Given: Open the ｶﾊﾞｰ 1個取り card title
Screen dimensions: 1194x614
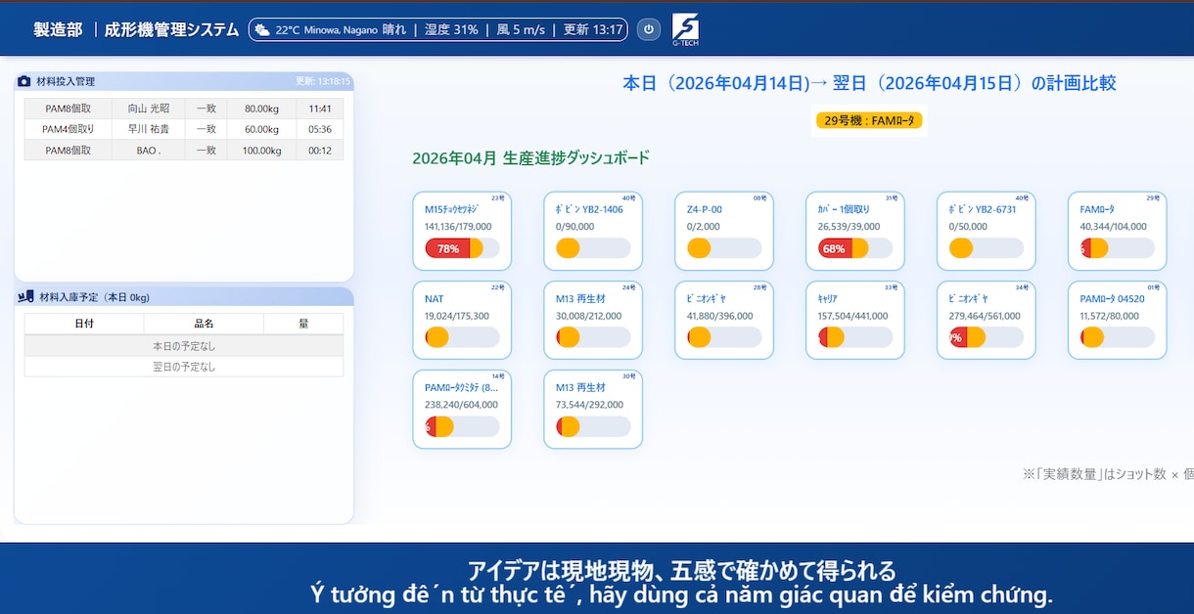Looking at the screenshot, I should (x=844, y=209).
